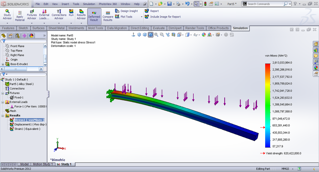Viewport: 319px width, 172px height.
Task: Click the DisplayManager color ball tab
Action: [x=31, y=36]
